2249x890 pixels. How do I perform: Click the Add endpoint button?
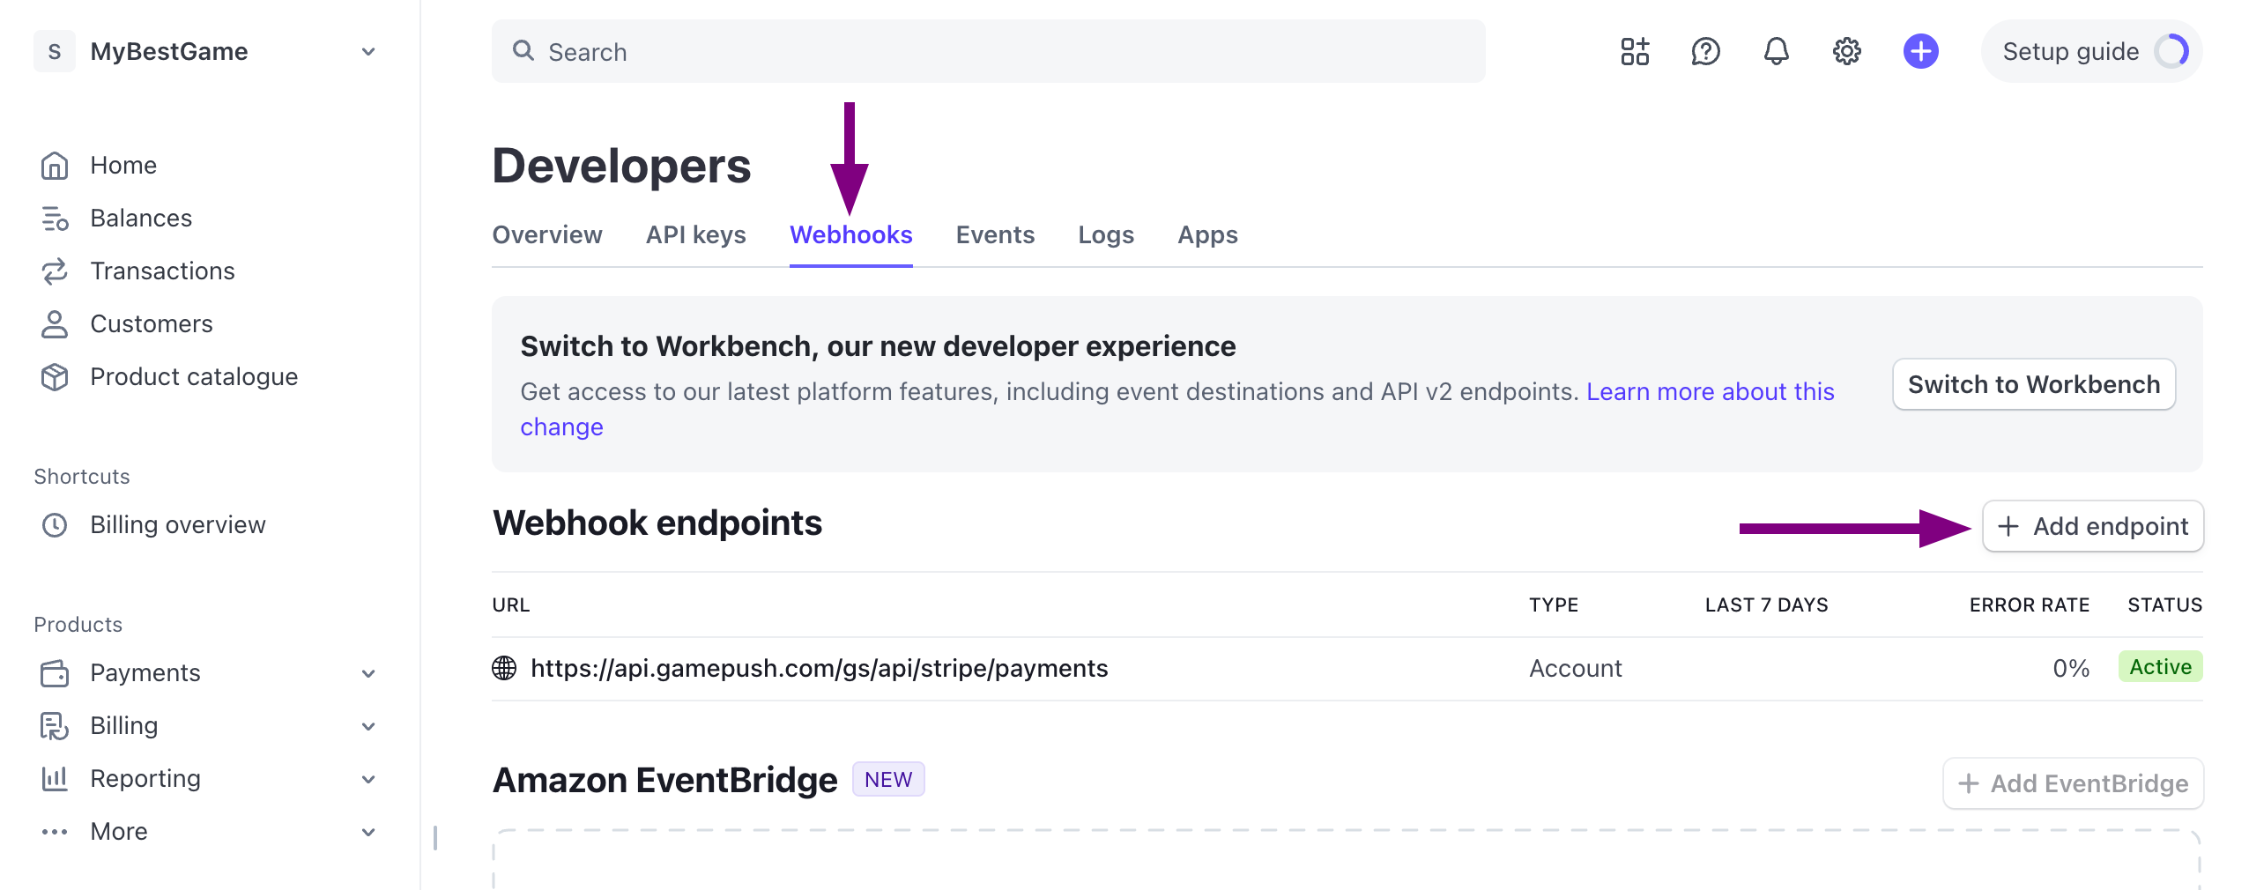click(x=2093, y=526)
